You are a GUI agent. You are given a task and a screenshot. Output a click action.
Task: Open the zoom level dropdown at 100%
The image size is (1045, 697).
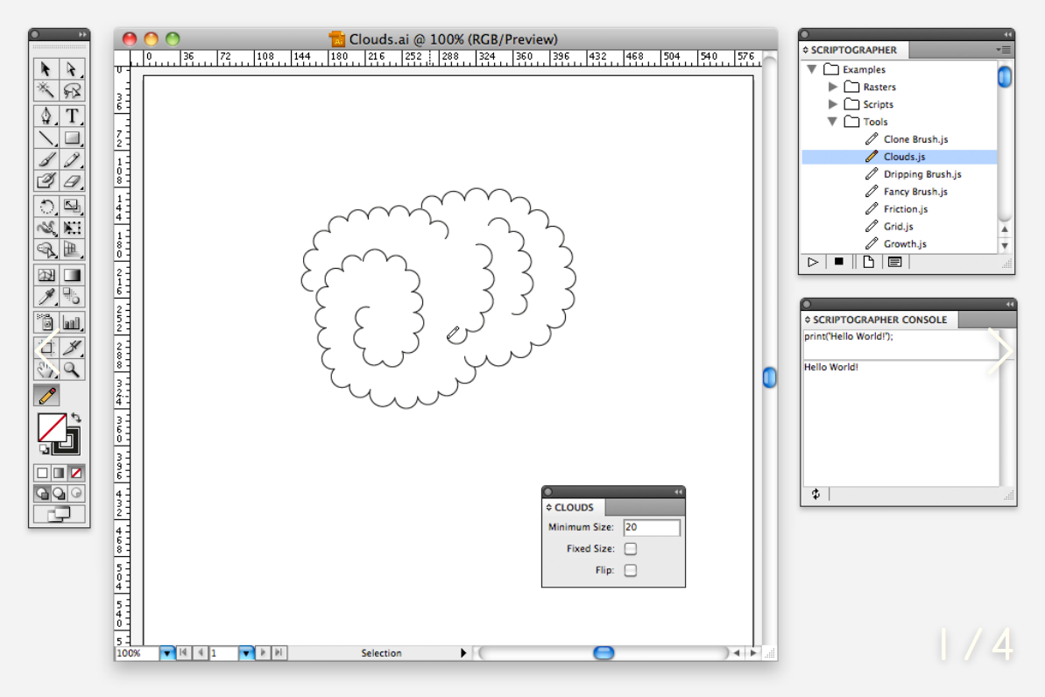[166, 653]
